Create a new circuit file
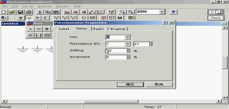Screen dimensions: 229x109 [x=4, y=12]
